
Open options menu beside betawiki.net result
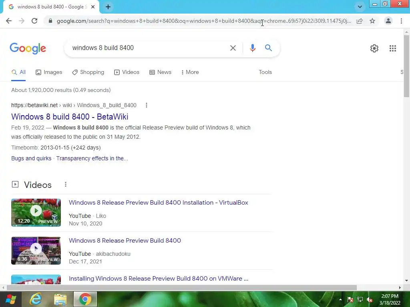tap(147, 105)
